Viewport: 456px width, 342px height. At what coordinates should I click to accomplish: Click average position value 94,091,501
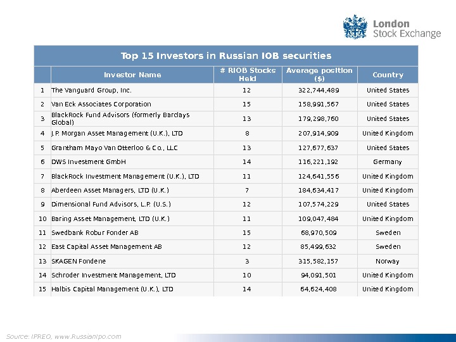(x=319, y=275)
